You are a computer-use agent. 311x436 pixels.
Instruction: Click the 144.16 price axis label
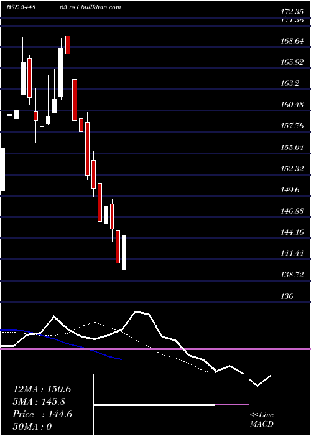pos(292,232)
